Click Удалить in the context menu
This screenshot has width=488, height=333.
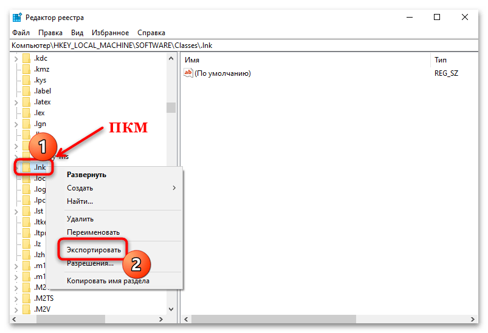80,219
